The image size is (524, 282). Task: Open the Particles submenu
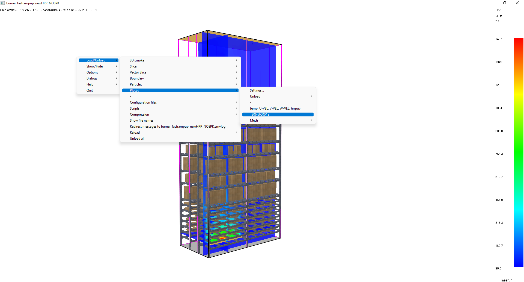(136, 84)
